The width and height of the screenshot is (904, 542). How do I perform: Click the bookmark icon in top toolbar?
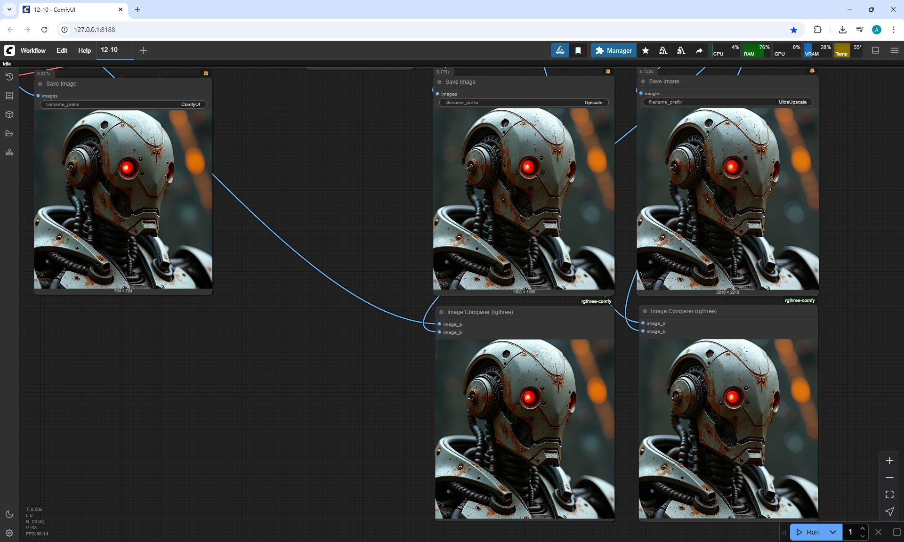coord(578,50)
